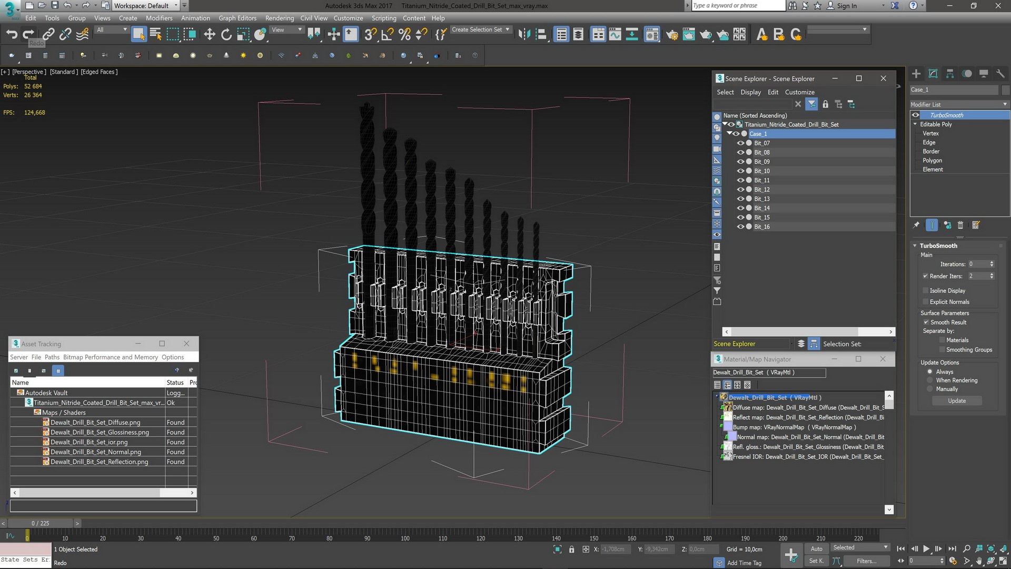Click the remove modifier trash icon
This screenshot has height=569, width=1011.
point(960,225)
